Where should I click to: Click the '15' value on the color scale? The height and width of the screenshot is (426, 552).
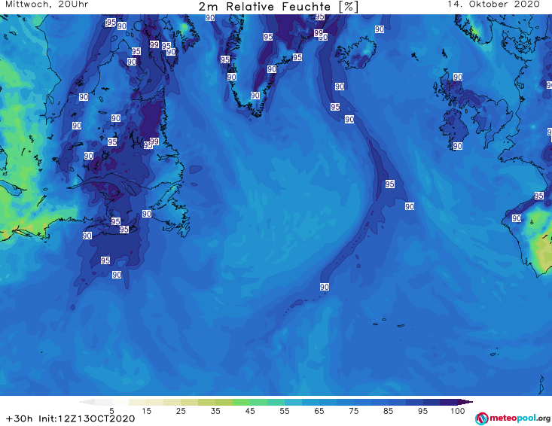click(x=146, y=411)
